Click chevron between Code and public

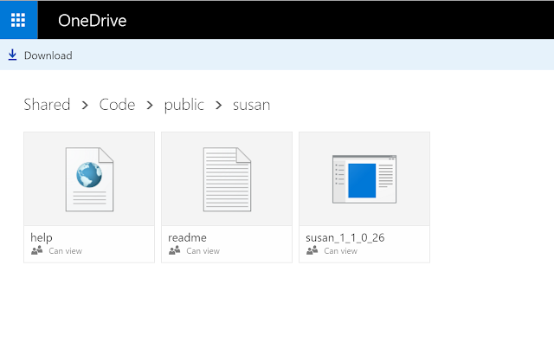[x=150, y=106]
